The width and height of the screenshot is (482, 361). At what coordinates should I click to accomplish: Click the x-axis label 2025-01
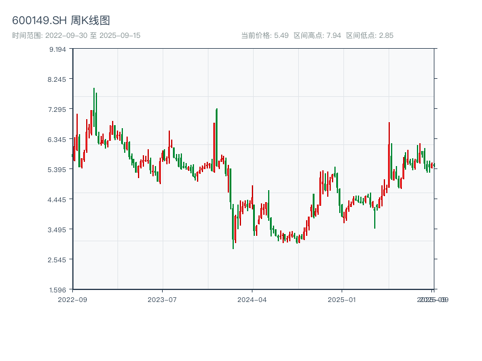[342, 300]
